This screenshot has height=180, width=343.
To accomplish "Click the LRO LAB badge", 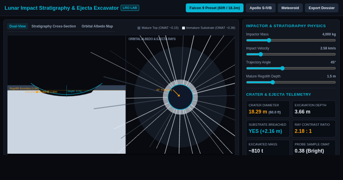I will [x=130, y=8].
